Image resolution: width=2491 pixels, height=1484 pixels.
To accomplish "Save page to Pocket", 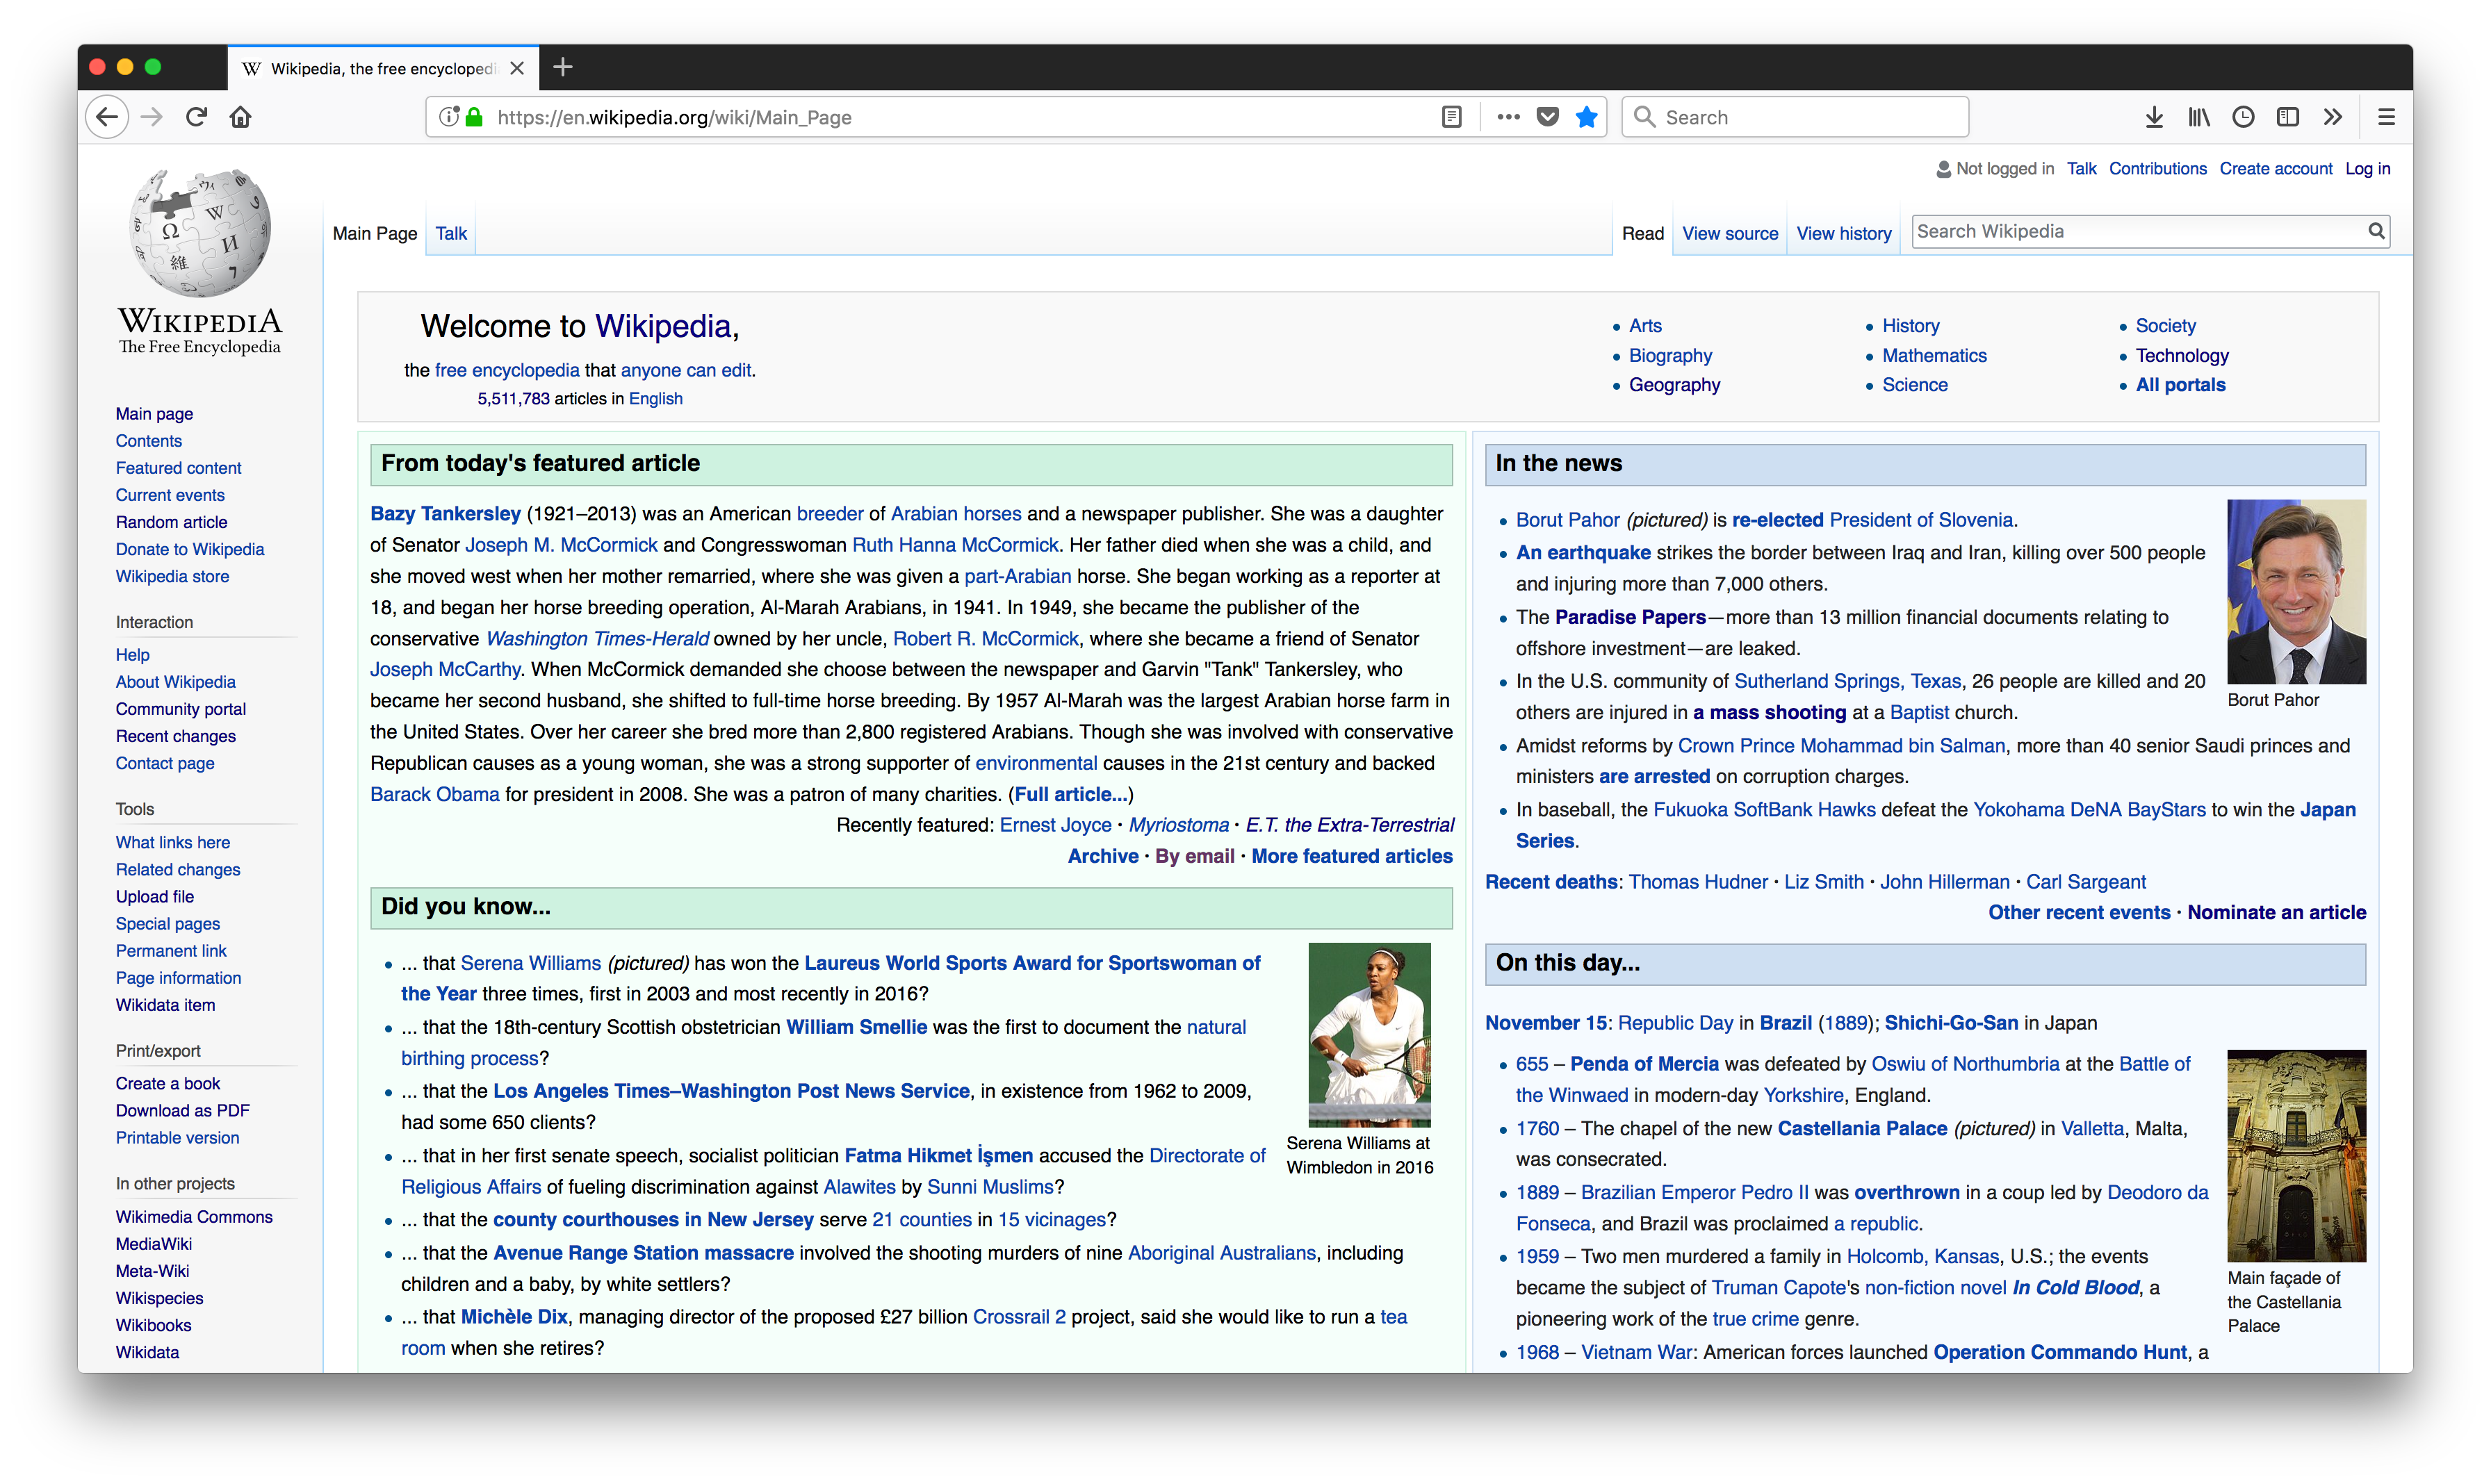I will click(x=1548, y=117).
